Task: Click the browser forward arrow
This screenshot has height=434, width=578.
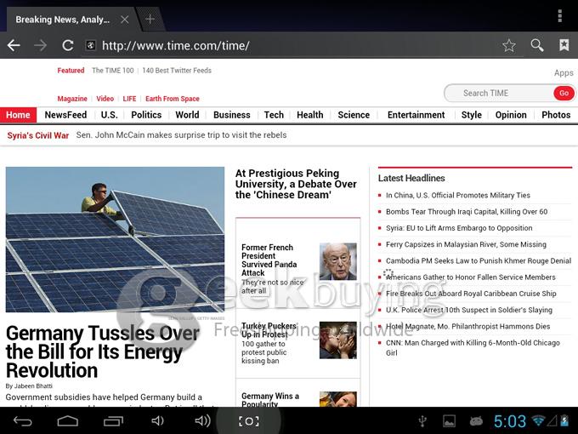Action: point(40,46)
